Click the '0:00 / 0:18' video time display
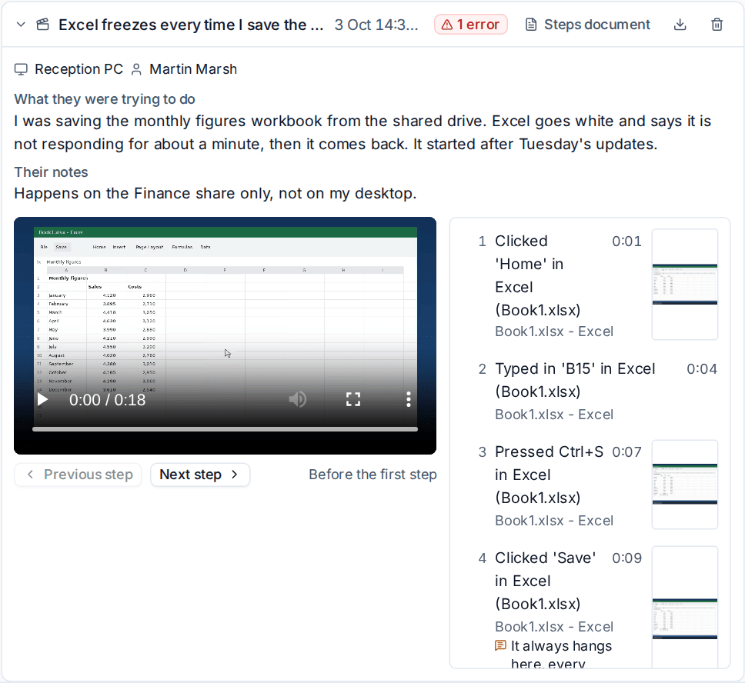This screenshot has height=683, width=745. click(108, 400)
